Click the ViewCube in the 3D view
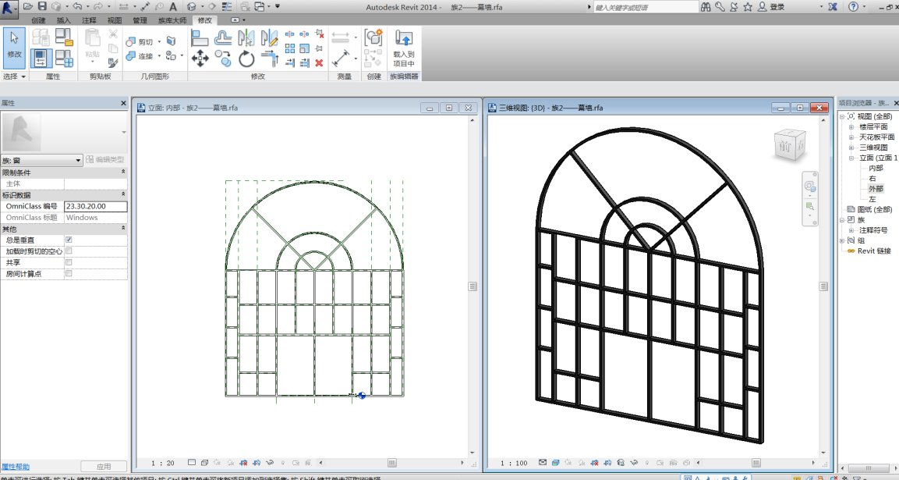899x480 pixels. 788,146
